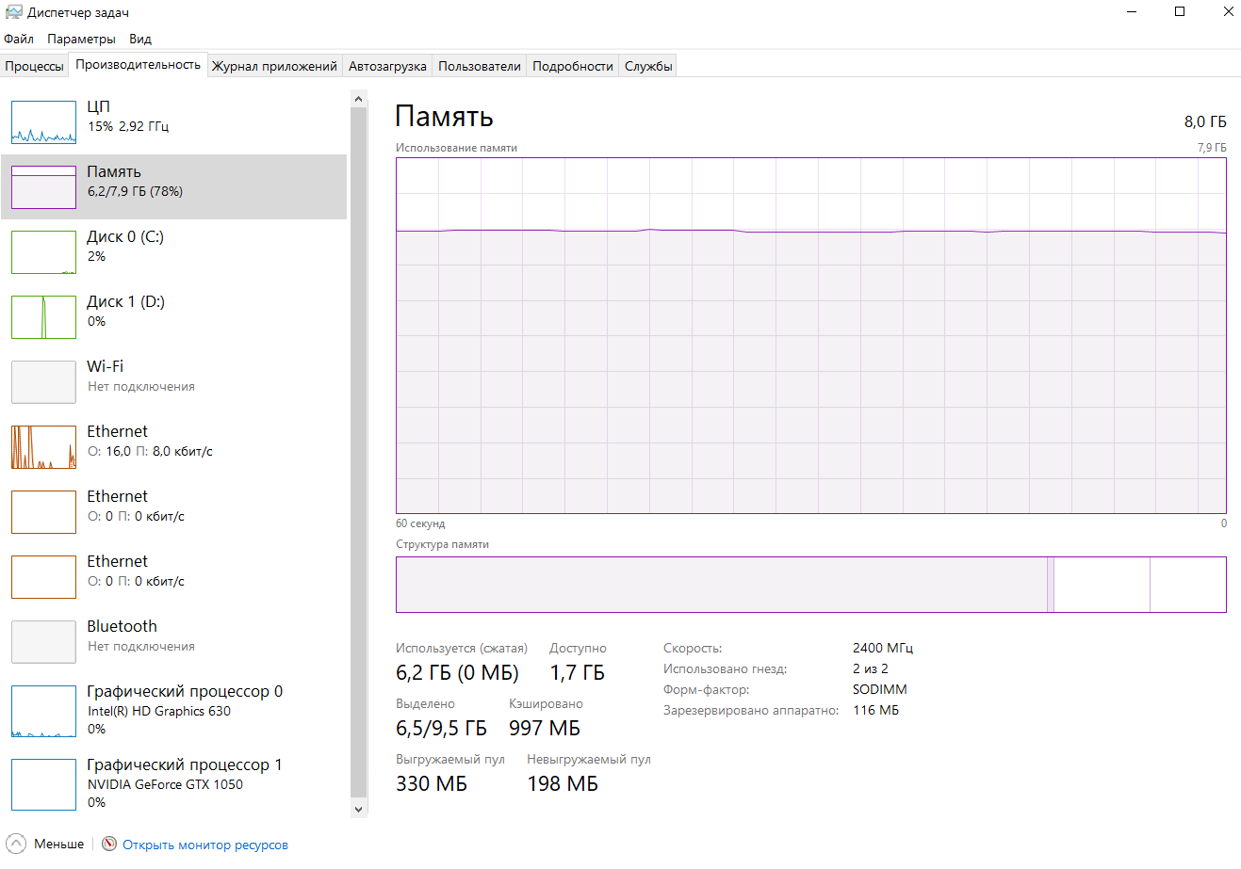Open the Вид menu
Image resolution: width=1241 pixels, height=869 pixels.
[140, 39]
